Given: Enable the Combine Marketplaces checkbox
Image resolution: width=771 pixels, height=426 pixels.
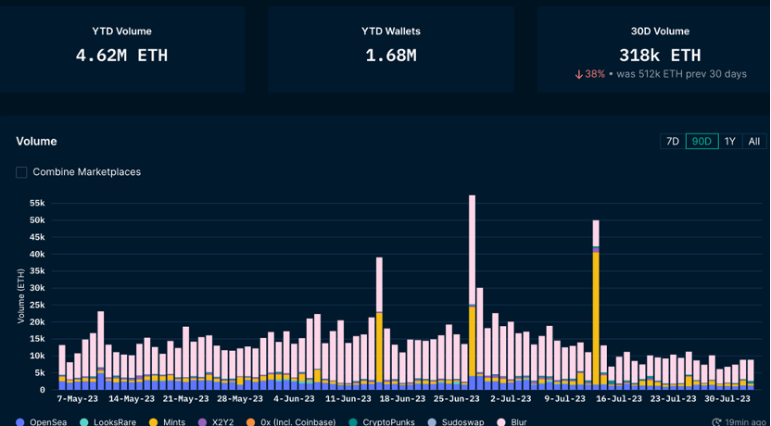Looking at the screenshot, I should [x=21, y=172].
